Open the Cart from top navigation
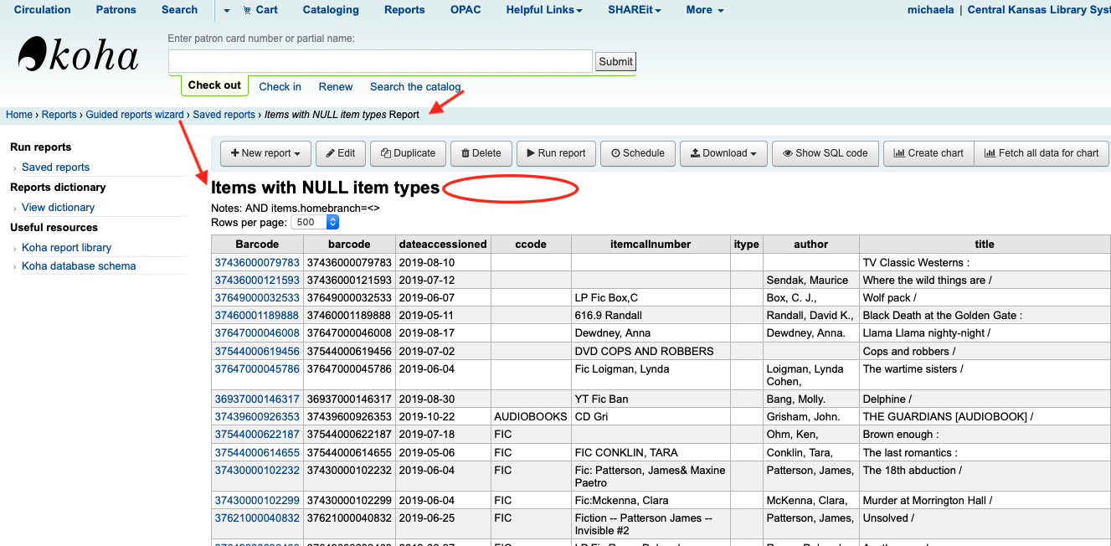This screenshot has height=546, width=1111. pos(260,10)
